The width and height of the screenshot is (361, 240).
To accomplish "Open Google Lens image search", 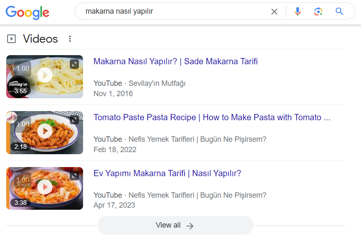I will pyautogui.click(x=319, y=12).
